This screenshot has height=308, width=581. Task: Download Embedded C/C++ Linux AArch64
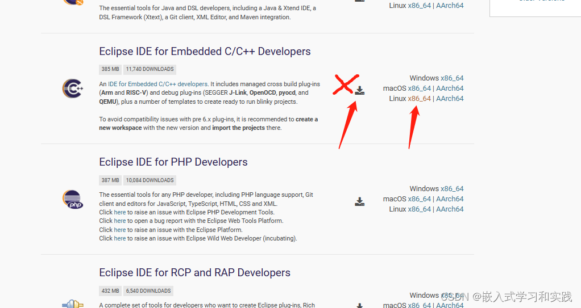click(x=450, y=99)
